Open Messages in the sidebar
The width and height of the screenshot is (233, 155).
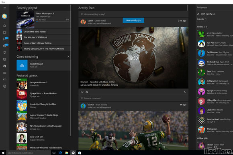[4, 39]
